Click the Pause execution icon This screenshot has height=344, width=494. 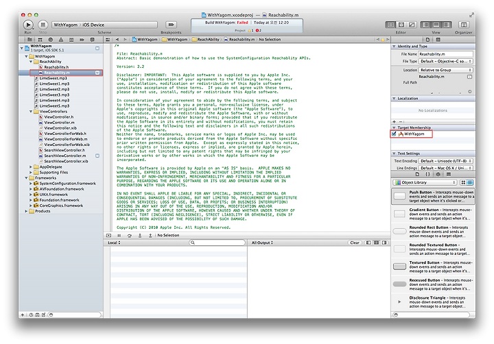(x=119, y=236)
